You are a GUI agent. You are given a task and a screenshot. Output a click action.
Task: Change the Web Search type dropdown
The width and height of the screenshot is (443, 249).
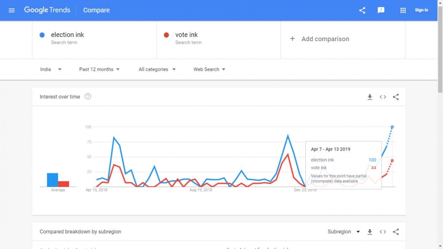209,69
